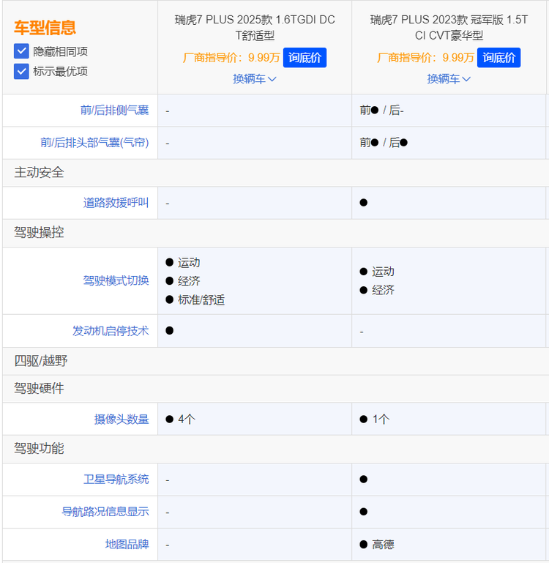Open the 前/后排侧气囊 parameter link
This screenshot has width=549, height=563.
[114, 111]
